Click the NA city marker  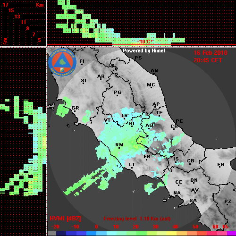click(x=177, y=194)
